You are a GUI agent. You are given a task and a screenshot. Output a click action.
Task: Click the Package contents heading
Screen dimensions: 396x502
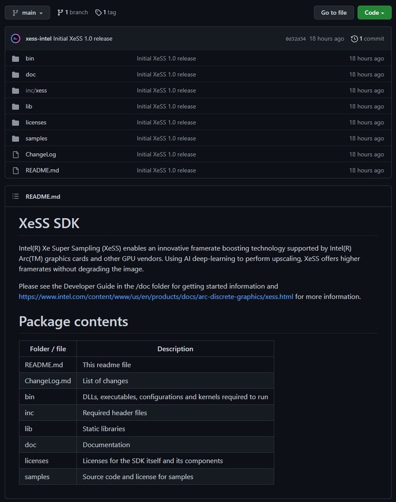tap(73, 322)
